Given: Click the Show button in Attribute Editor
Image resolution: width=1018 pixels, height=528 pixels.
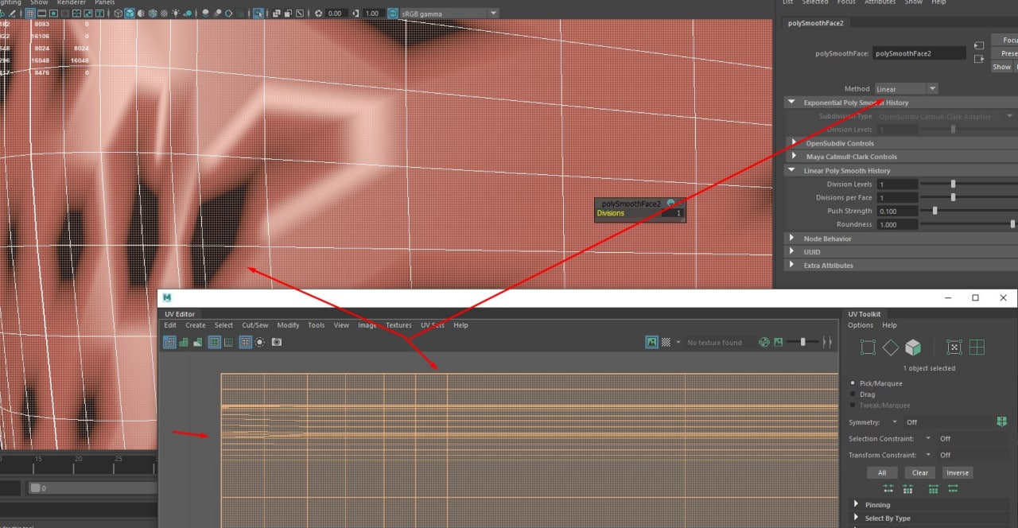Looking at the screenshot, I should [1002, 67].
